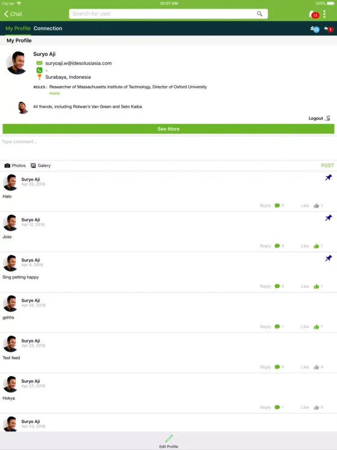
Task: Open the Galery picker icon
Action: (x=33, y=166)
